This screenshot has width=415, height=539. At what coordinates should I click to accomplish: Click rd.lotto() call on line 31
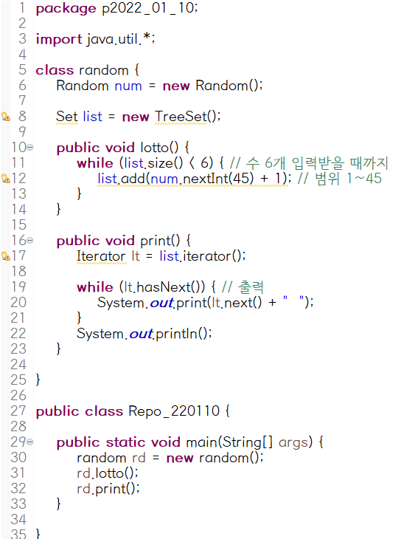[107, 473]
